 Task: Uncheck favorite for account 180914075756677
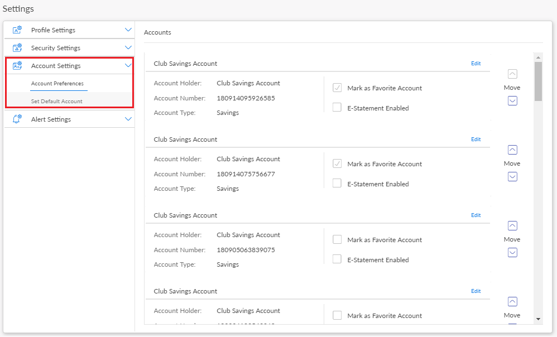tap(337, 163)
